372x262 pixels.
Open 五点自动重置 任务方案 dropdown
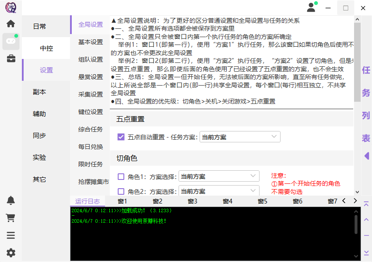tap(240, 137)
